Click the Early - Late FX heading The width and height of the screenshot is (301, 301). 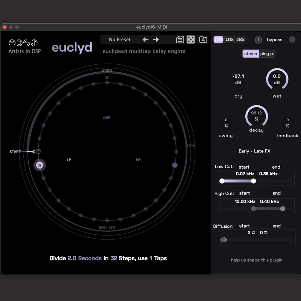pyautogui.click(x=254, y=151)
